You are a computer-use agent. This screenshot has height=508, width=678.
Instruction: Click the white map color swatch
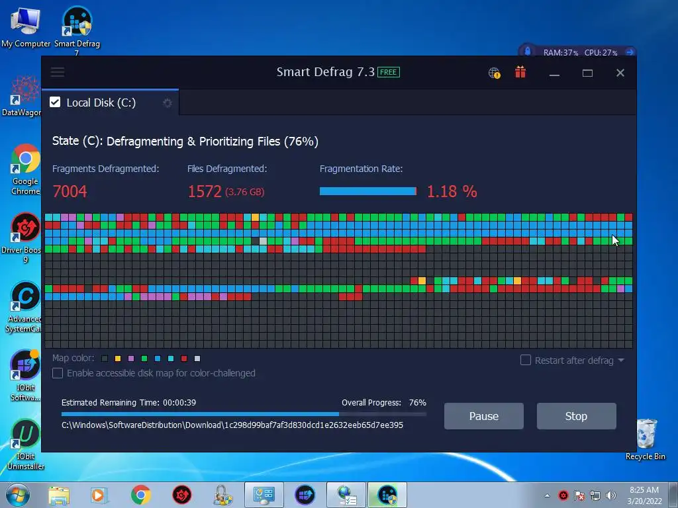tap(197, 359)
